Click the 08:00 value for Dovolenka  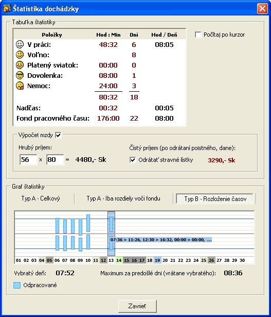[109, 75]
